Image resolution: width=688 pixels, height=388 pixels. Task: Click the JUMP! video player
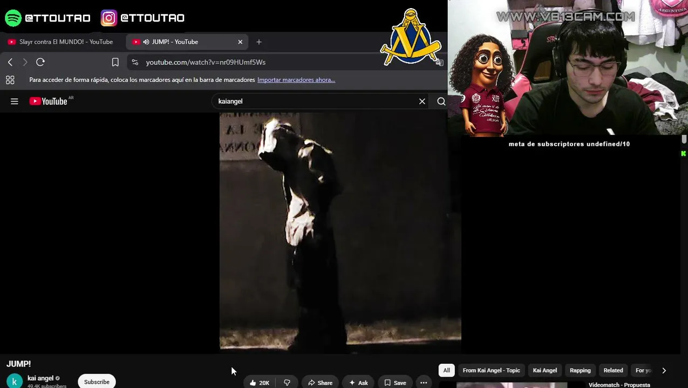click(x=340, y=233)
